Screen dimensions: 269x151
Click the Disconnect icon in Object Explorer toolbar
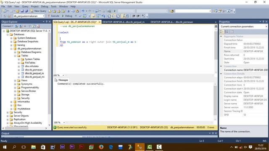coord(21,26)
